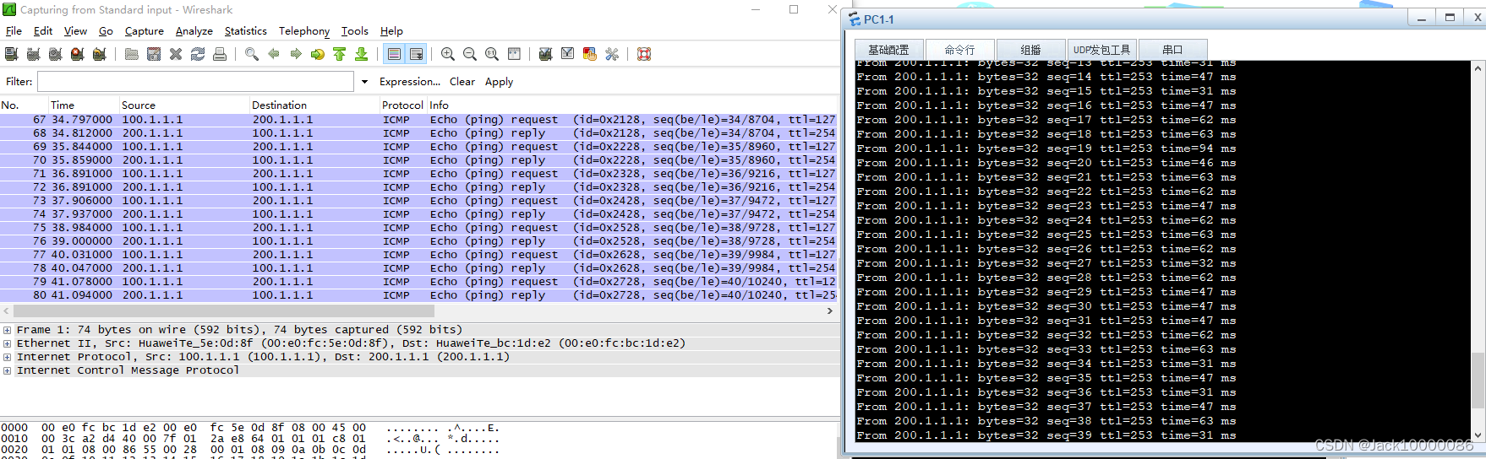Focus the display Filter input field

(195, 82)
